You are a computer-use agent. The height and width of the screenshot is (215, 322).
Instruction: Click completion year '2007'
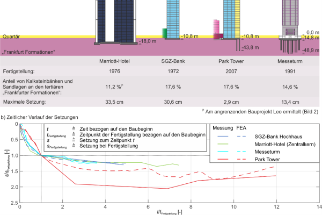(231, 71)
